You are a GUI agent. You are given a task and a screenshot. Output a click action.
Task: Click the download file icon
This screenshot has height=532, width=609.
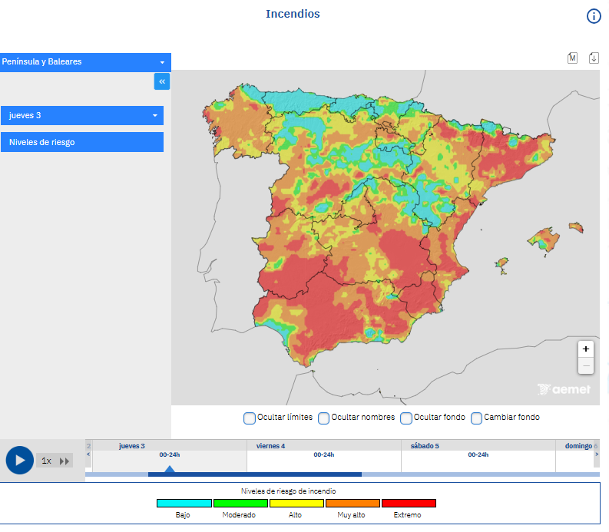point(594,58)
